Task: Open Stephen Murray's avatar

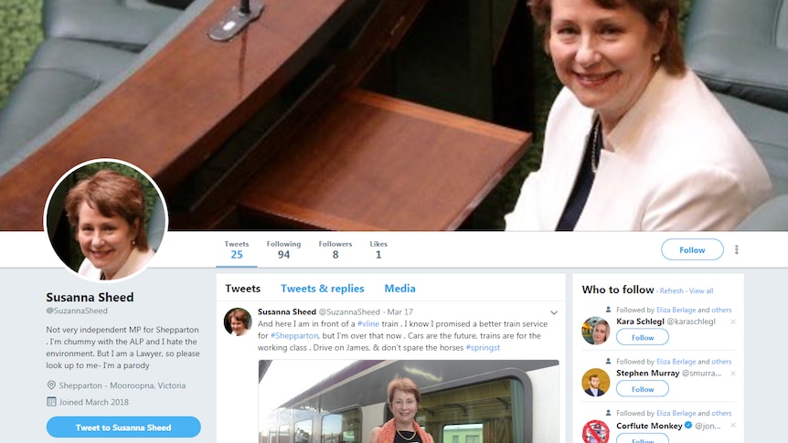Action: coord(595,382)
